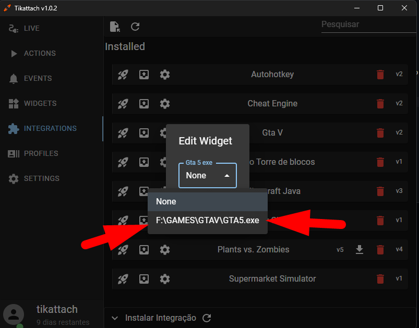Delete the Cheat Engine integration
The width and height of the screenshot is (419, 328).
[380, 104]
